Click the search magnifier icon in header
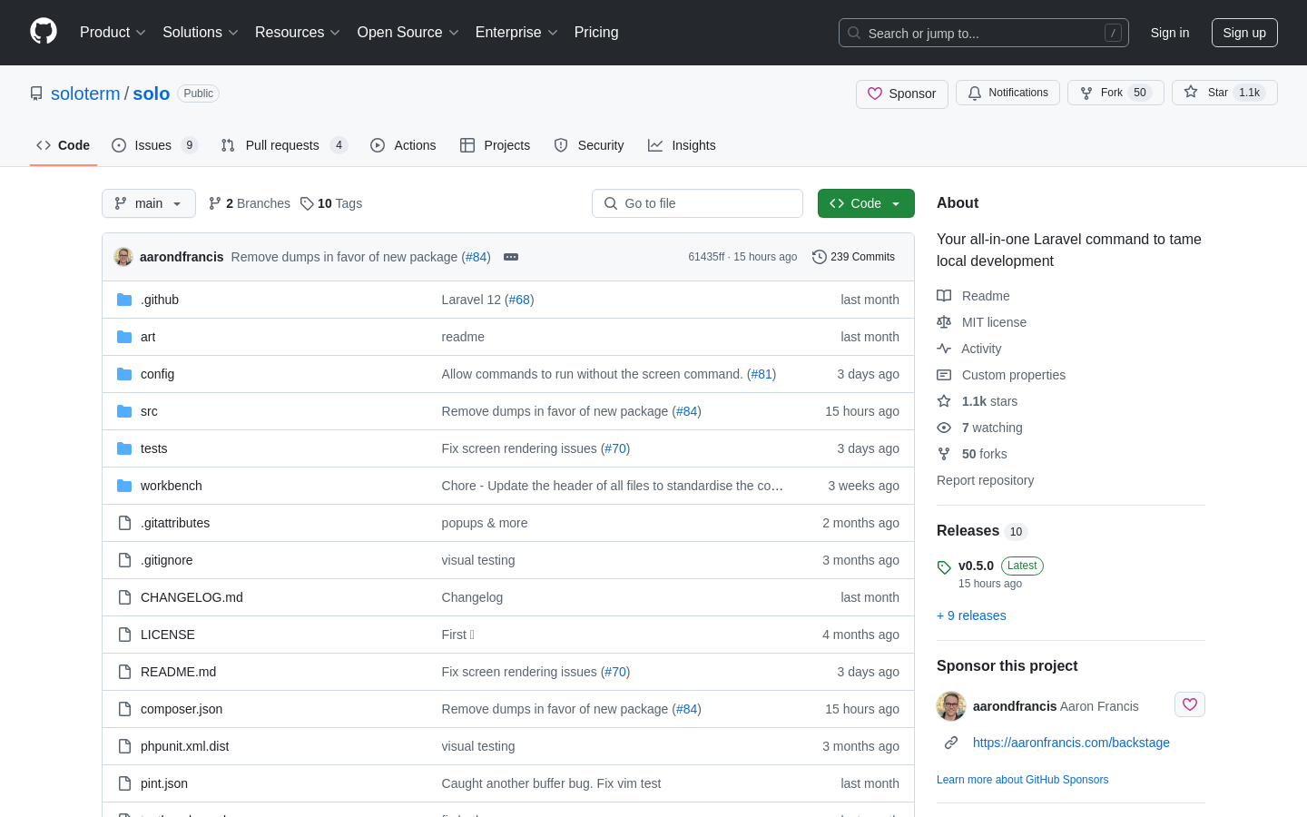 [854, 33]
